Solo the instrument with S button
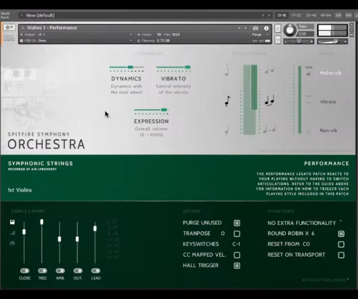Image resolution: width=358 pixels, height=299 pixels. (277, 28)
